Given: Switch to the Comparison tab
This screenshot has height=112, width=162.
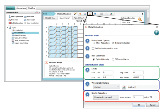Looking at the screenshot, I should (x=21, y=8).
